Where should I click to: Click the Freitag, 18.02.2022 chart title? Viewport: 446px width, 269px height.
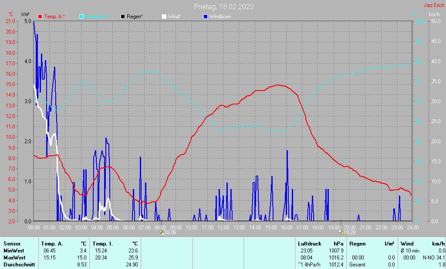pos(224,7)
